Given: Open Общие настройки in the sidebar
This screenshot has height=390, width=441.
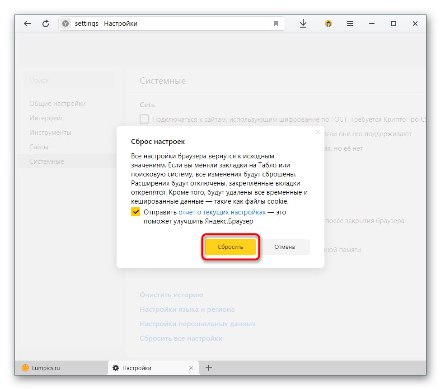Looking at the screenshot, I should click(58, 104).
